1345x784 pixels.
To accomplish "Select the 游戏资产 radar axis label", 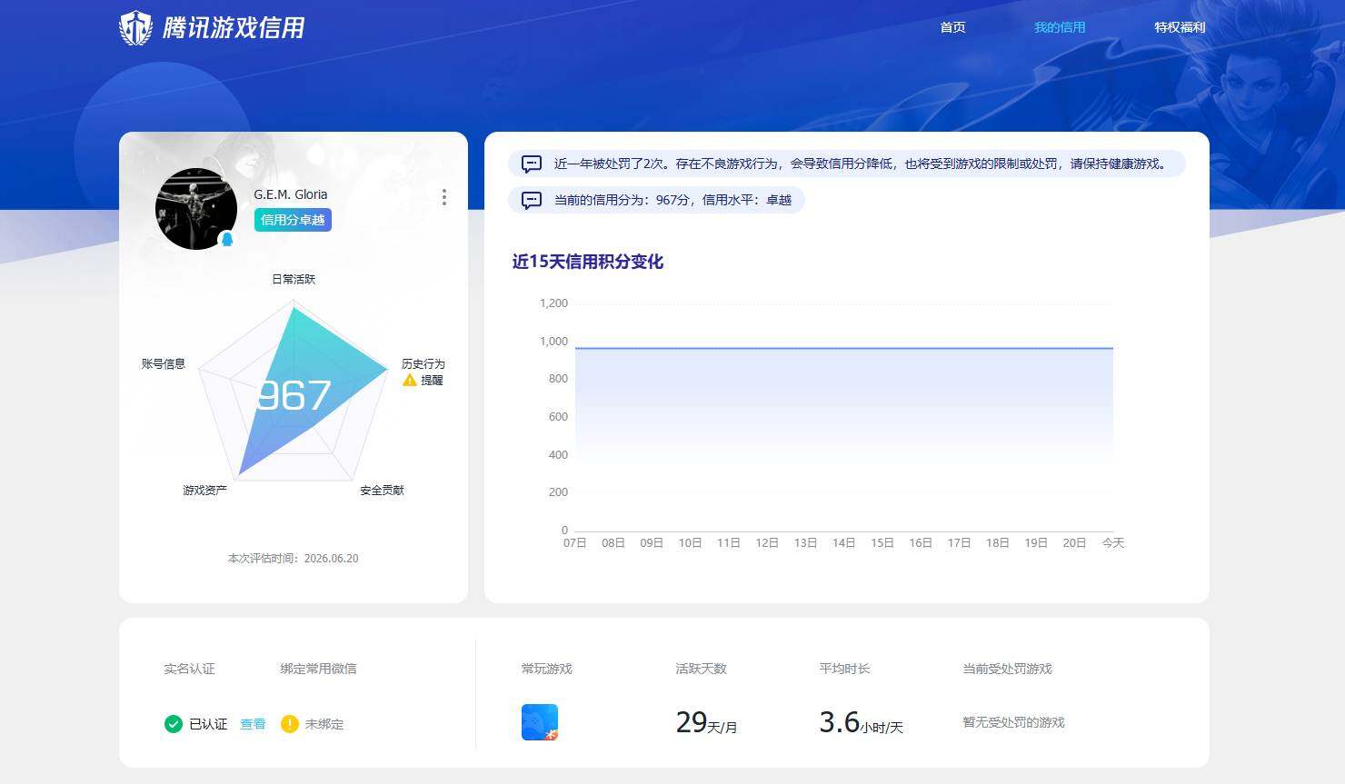I will click(x=204, y=490).
